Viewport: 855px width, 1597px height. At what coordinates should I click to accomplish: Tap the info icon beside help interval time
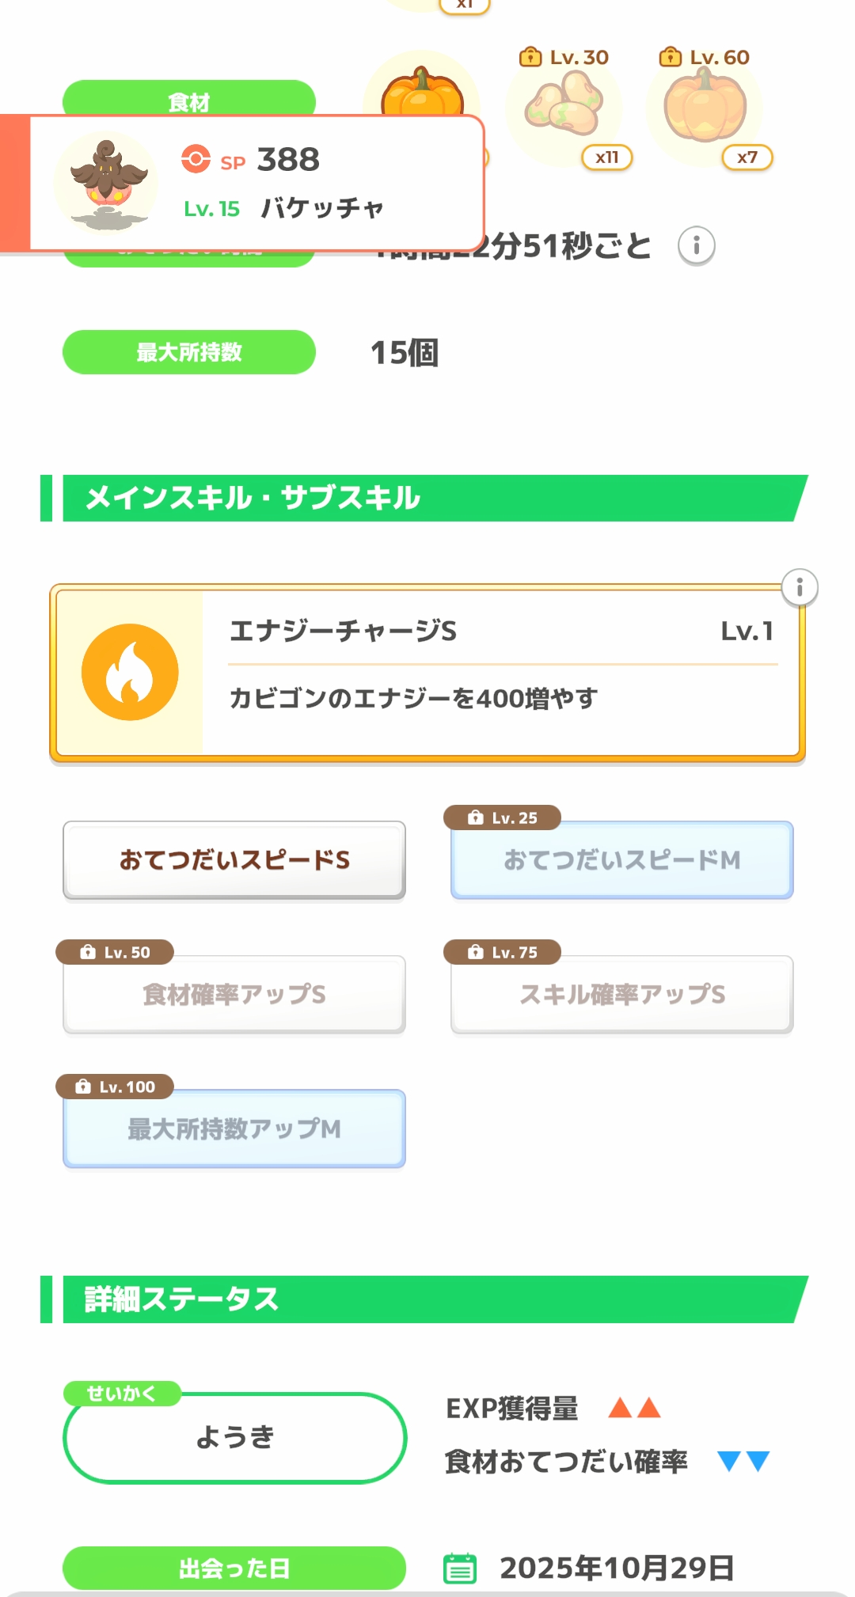696,245
